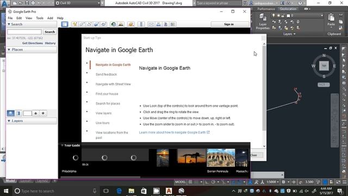Toggle ortho mode in status bar
The image size is (348, 196).
click(207, 182)
